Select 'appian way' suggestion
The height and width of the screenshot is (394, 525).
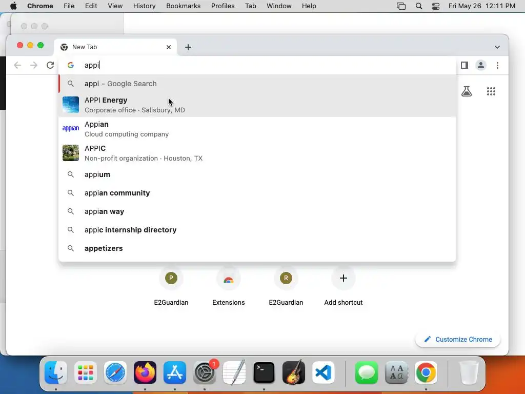point(257,211)
